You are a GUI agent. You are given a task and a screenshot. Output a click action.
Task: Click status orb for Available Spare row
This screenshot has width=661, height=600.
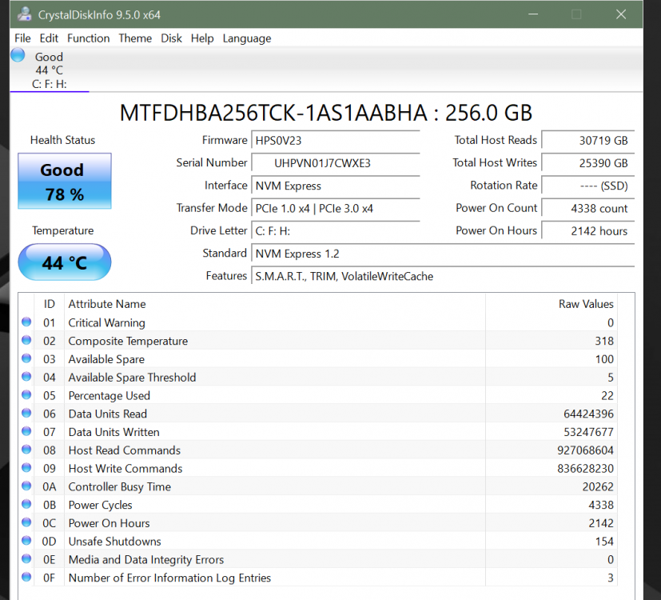[x=26, y=359]
